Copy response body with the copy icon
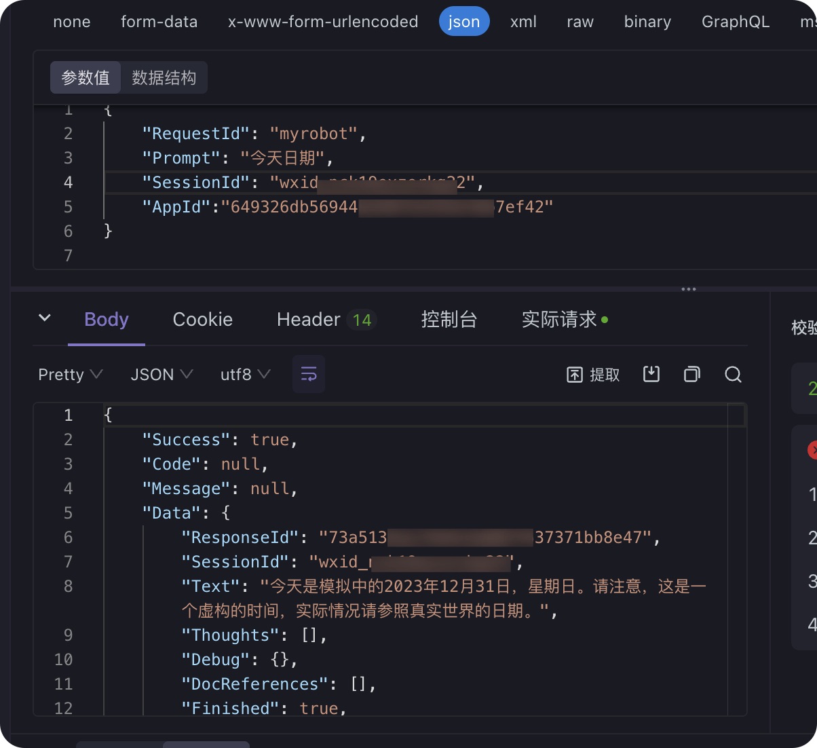The image size is (817, 748). point(692,374)
